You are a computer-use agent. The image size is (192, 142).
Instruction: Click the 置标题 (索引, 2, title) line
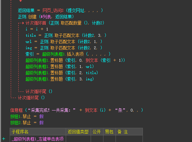(x=62, y=73)
